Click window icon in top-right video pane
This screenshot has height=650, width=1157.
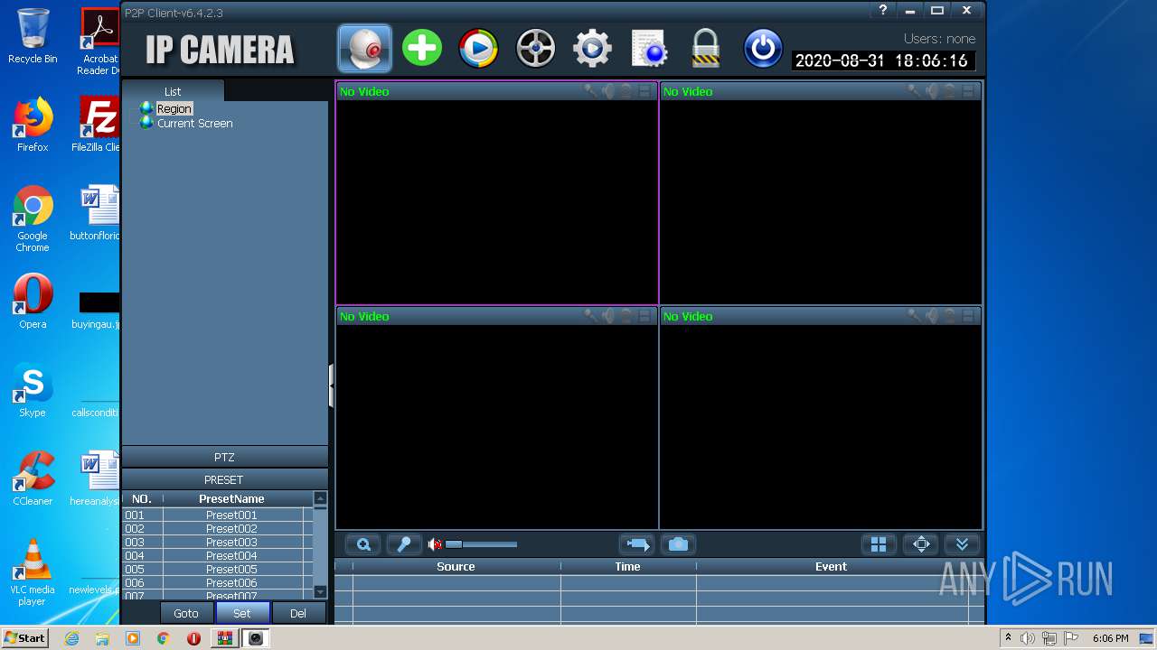[x=968, y=90]
